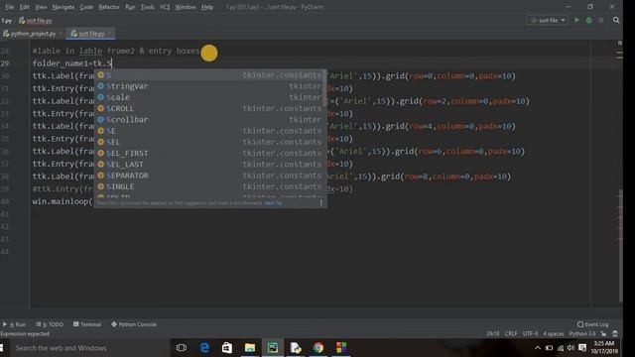Open the Edit menu
The width and height of the screenshot is (635, 357).
24,7
